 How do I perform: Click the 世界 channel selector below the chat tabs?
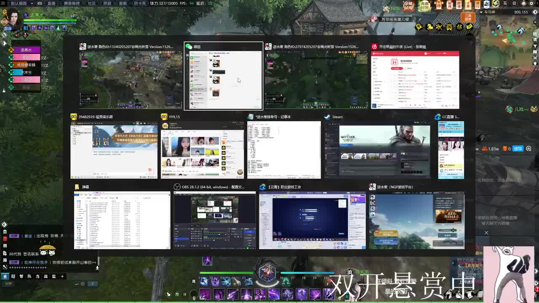point(8,284)
